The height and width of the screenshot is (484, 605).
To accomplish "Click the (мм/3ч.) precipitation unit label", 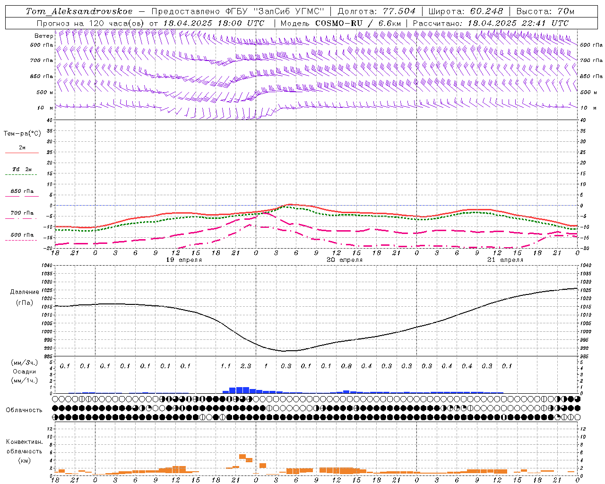I will click(x=25, y=363).
